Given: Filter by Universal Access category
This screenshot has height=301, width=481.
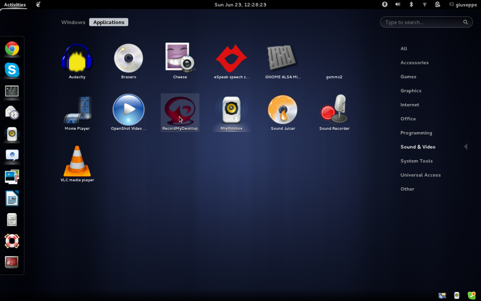Looking at the screenshot, I should point(420,175).
